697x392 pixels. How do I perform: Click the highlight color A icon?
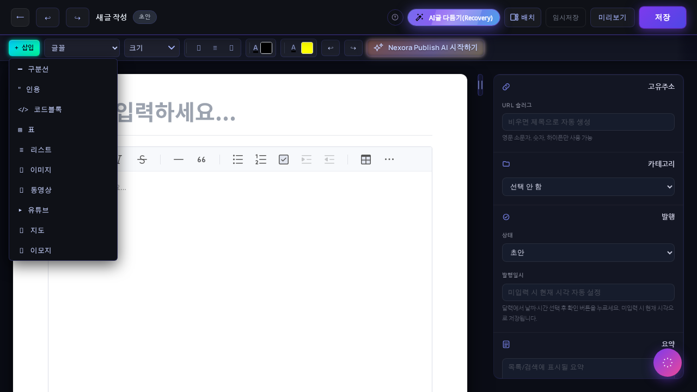(294, 48)
